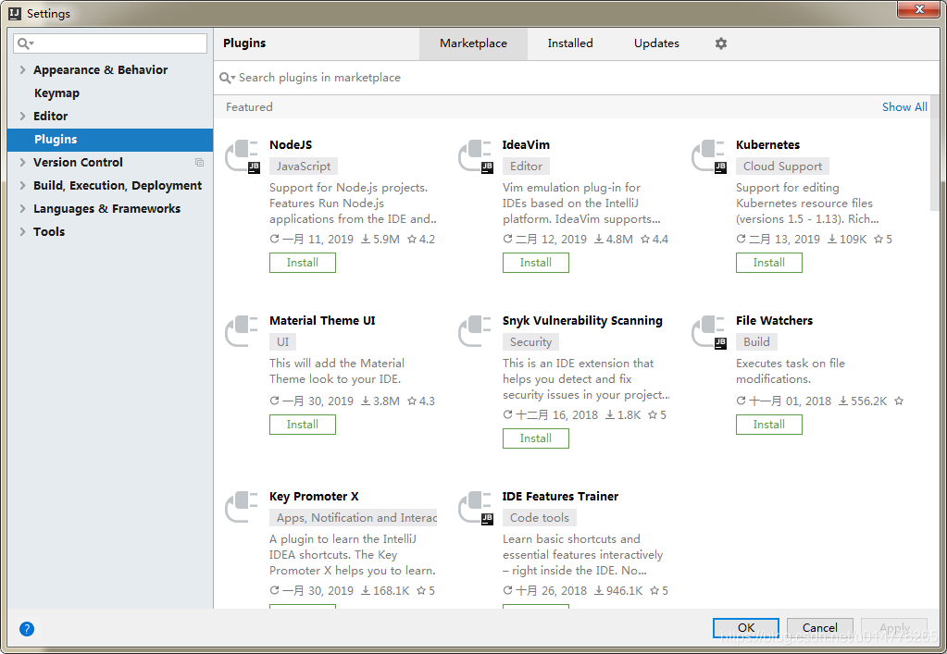Viewport: 947px width, 654px height.
Task: Open marketplace search options magnifier dropdown
Action: coord(227,78)
